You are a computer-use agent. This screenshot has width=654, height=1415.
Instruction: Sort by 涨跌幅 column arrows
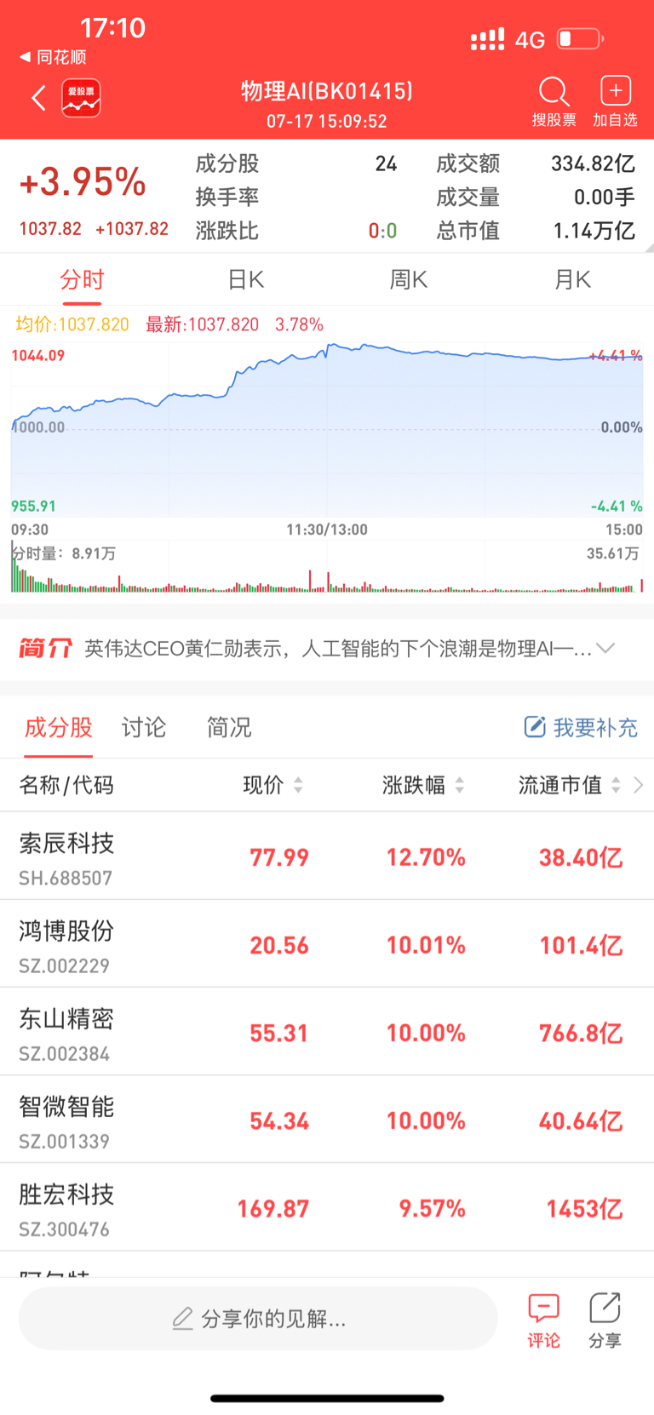pos(460,785)
